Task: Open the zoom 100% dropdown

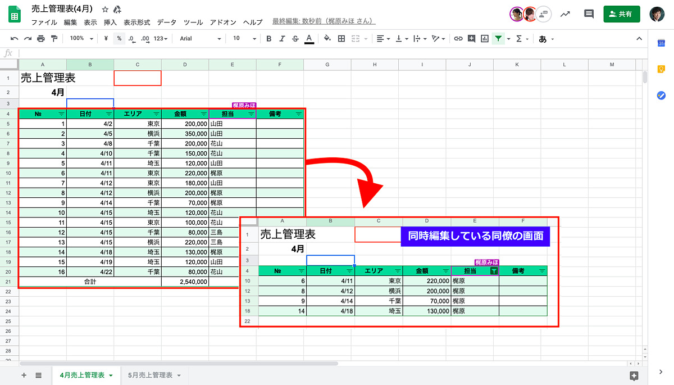Action: click(81, 39)
